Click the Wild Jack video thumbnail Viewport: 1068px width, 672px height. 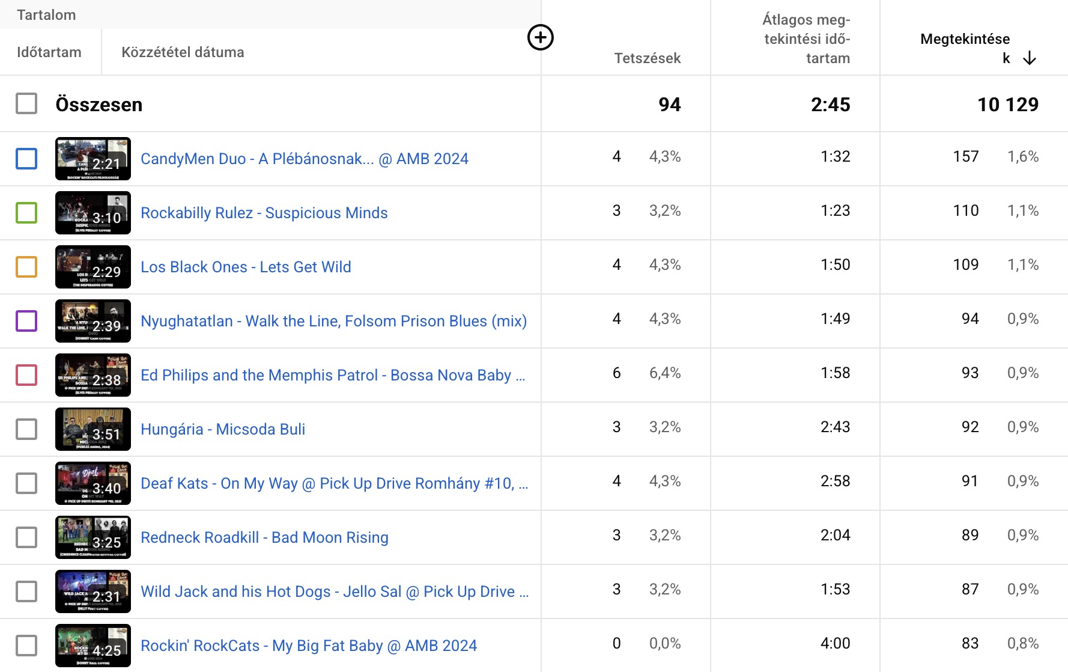coord(93,591)
